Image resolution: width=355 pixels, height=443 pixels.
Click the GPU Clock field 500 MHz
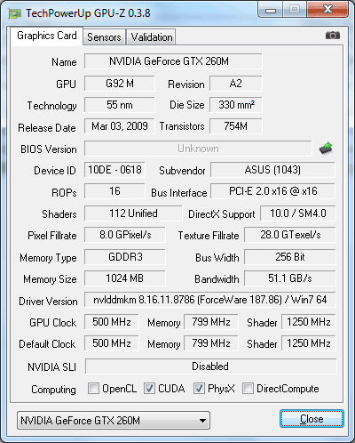click(x=112, y=322)
